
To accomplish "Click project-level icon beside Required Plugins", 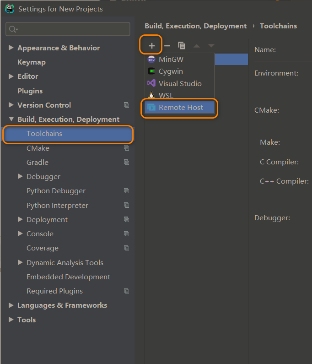I will coord(126,291).
